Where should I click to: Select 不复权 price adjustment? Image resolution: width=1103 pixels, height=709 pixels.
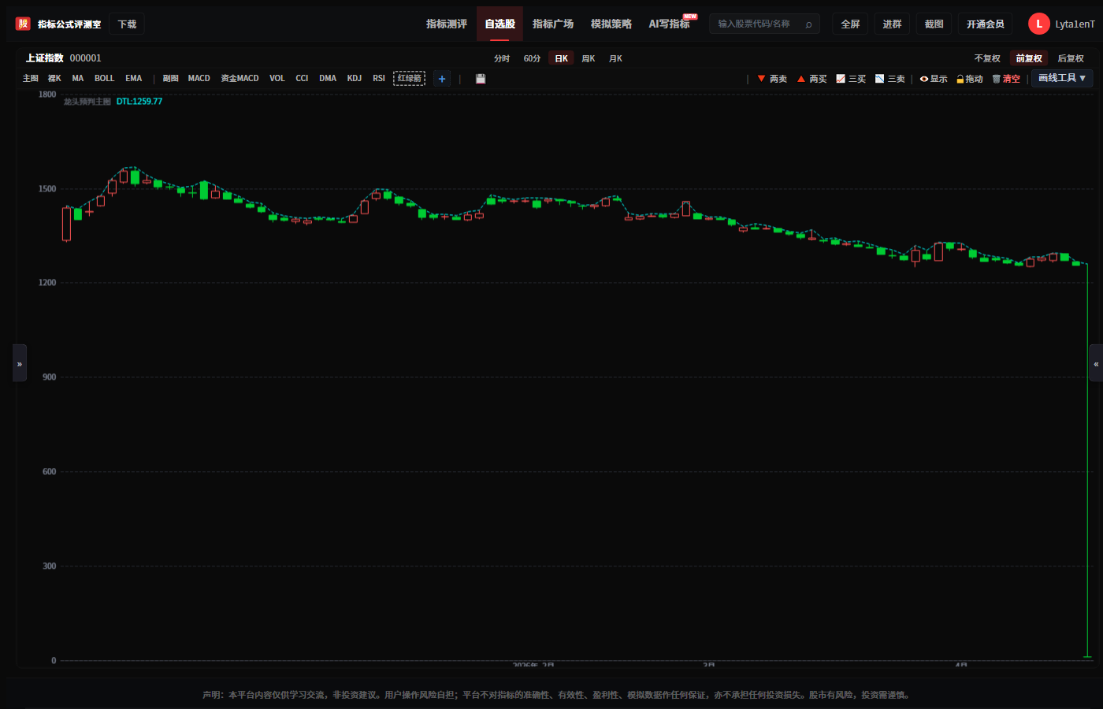pos(987,58)
